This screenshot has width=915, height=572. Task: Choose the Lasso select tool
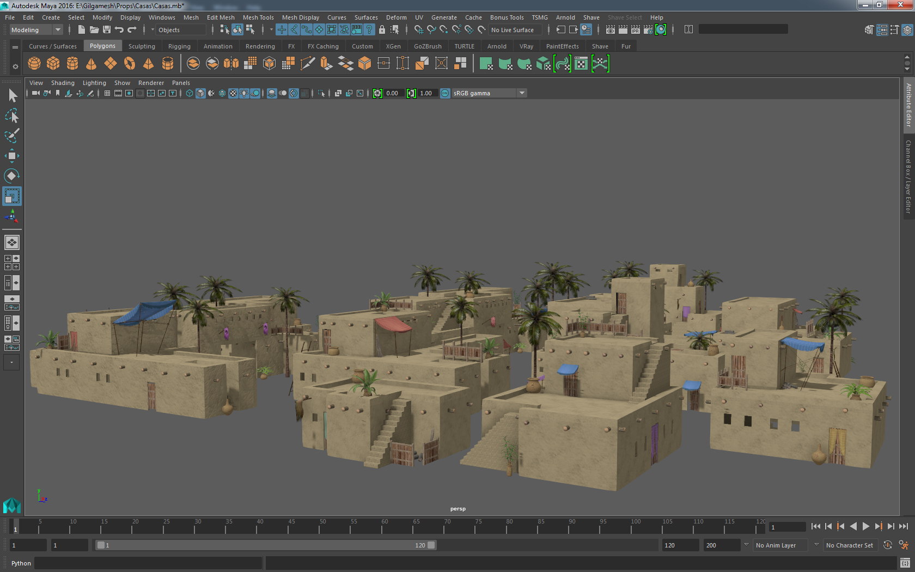coord(11,115)
